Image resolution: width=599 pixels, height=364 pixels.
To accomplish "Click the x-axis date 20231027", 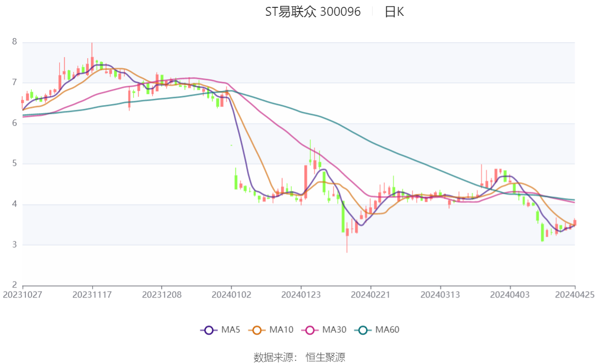I will click(x=23, y=295).
